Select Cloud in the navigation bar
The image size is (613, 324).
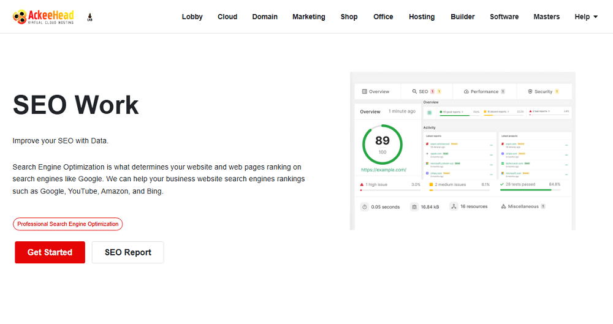click(x=227, y=17)
